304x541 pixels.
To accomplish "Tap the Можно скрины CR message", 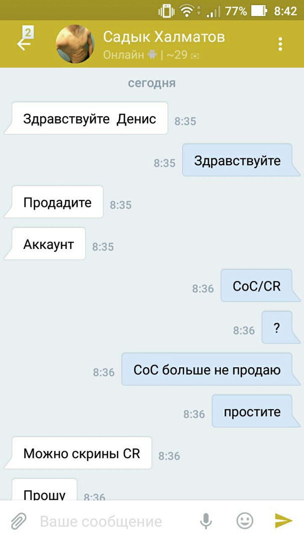I will click(x=82, y=453).
